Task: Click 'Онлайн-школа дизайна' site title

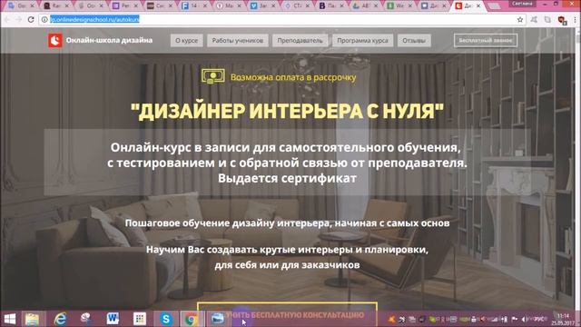Action: (109, 40)
